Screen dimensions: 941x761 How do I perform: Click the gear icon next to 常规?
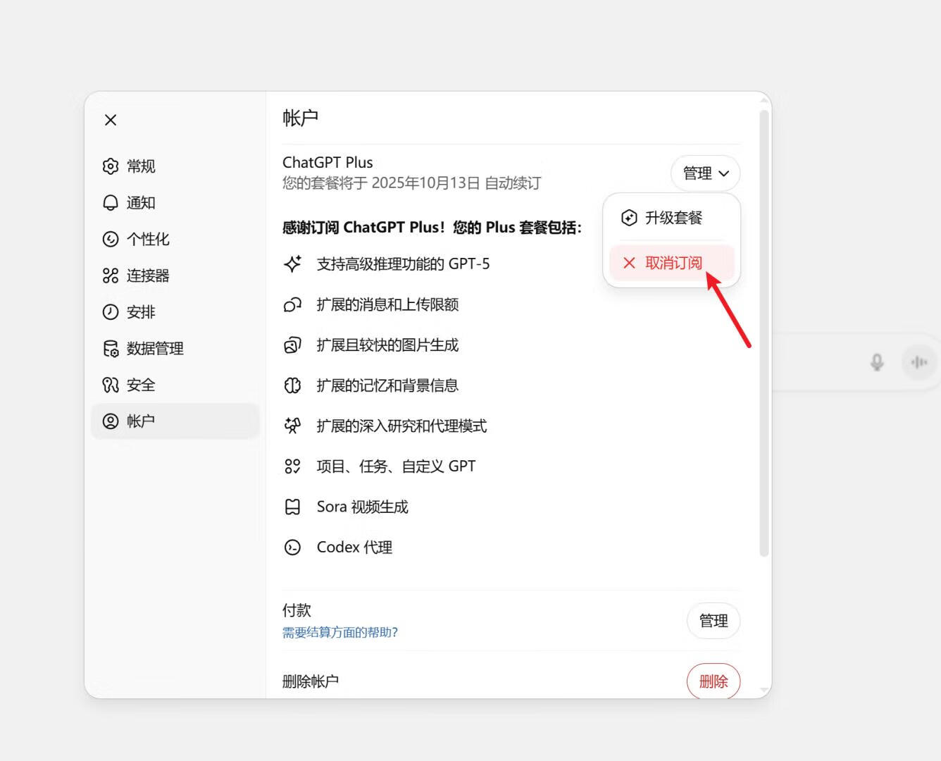tap(111, 166)
